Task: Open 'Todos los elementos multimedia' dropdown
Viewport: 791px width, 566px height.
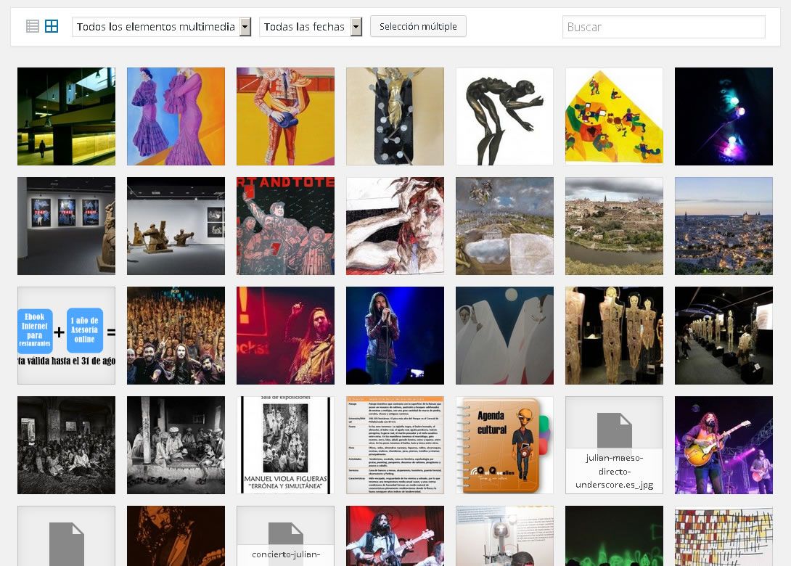Action: tap(161, 27)
